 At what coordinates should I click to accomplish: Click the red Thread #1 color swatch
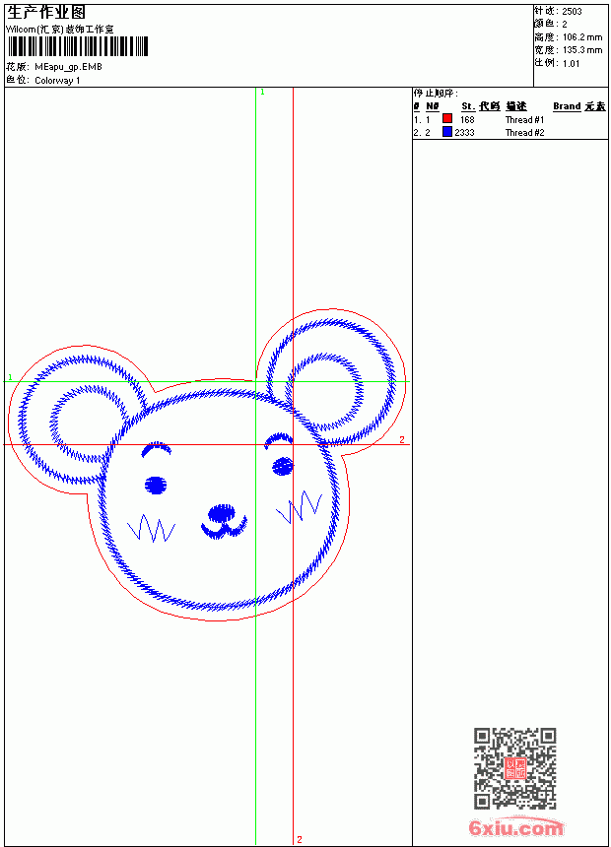click(447, 118)
